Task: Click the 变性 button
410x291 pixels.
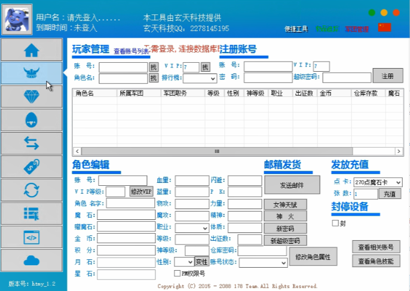Action: pyautogui.click(x=201, y=262)
